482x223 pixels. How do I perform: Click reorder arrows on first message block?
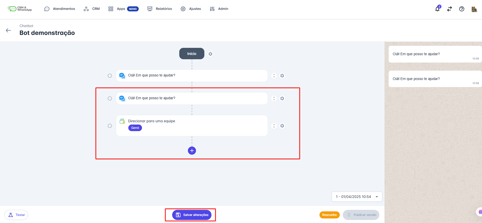pos(274,76)
